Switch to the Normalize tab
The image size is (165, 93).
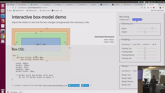click(x=140, y=5)
